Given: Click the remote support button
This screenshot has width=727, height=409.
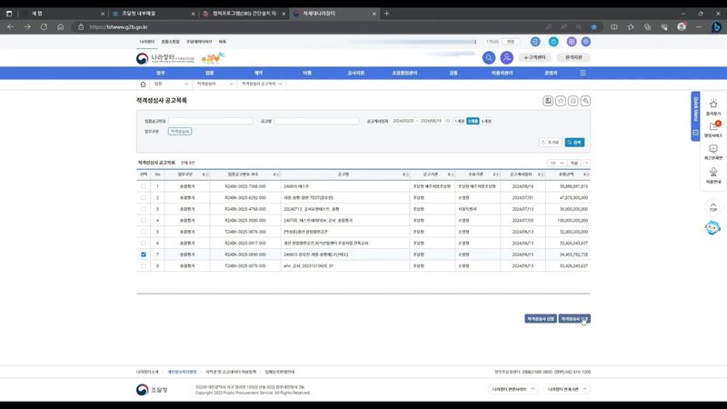Looking at the screenshot, I should (x=573, y=57).
